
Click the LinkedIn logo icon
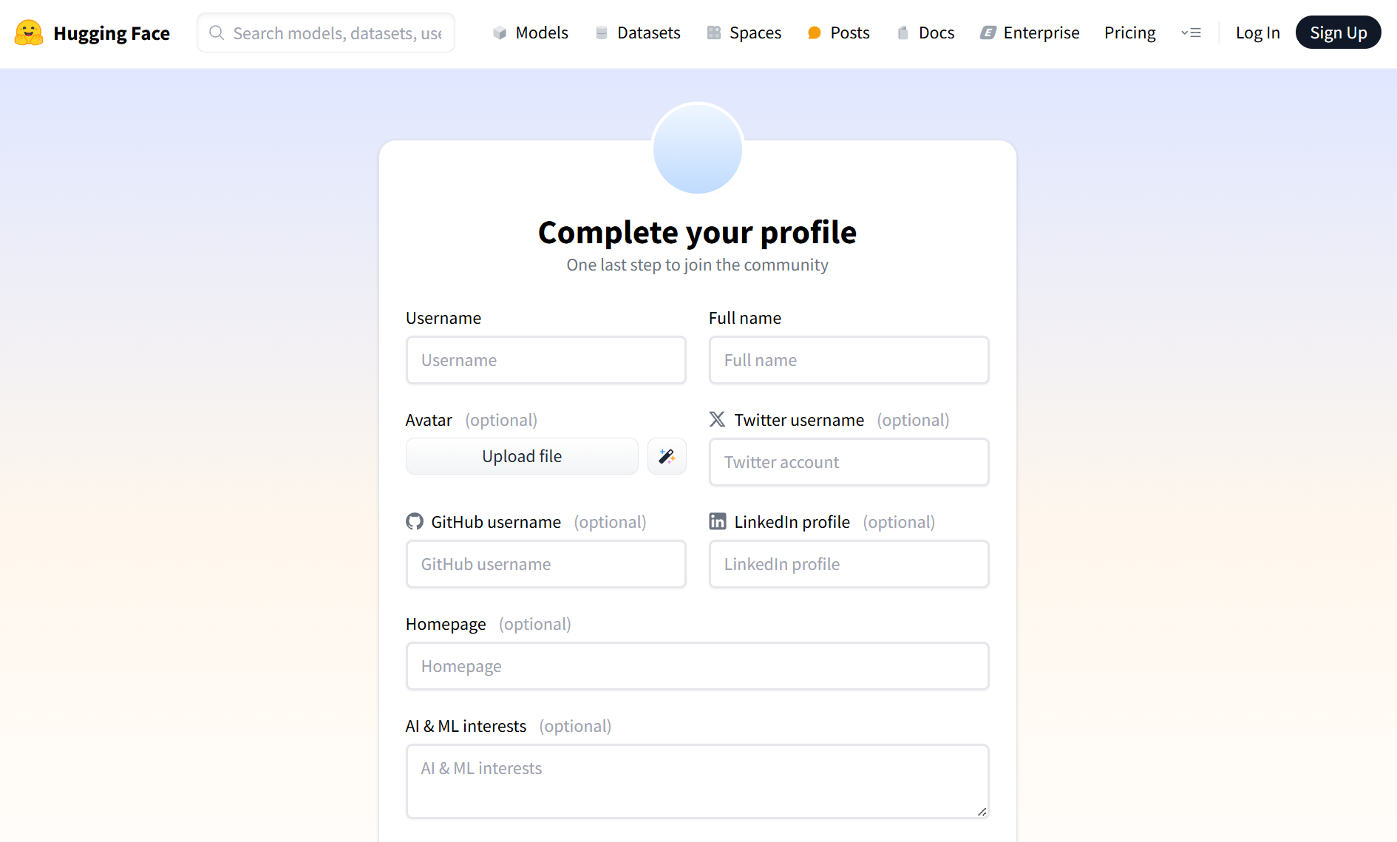(717, 522)
